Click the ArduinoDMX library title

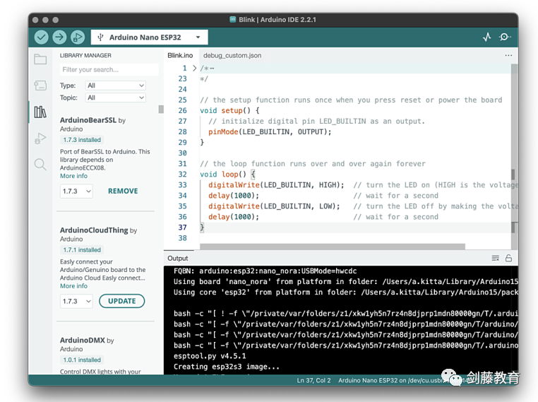click(83, 341)
